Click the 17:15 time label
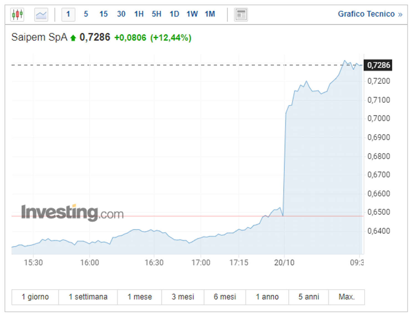Image resolution: width=416 pixels, height=317 pixels. click(x=239, y=263)
